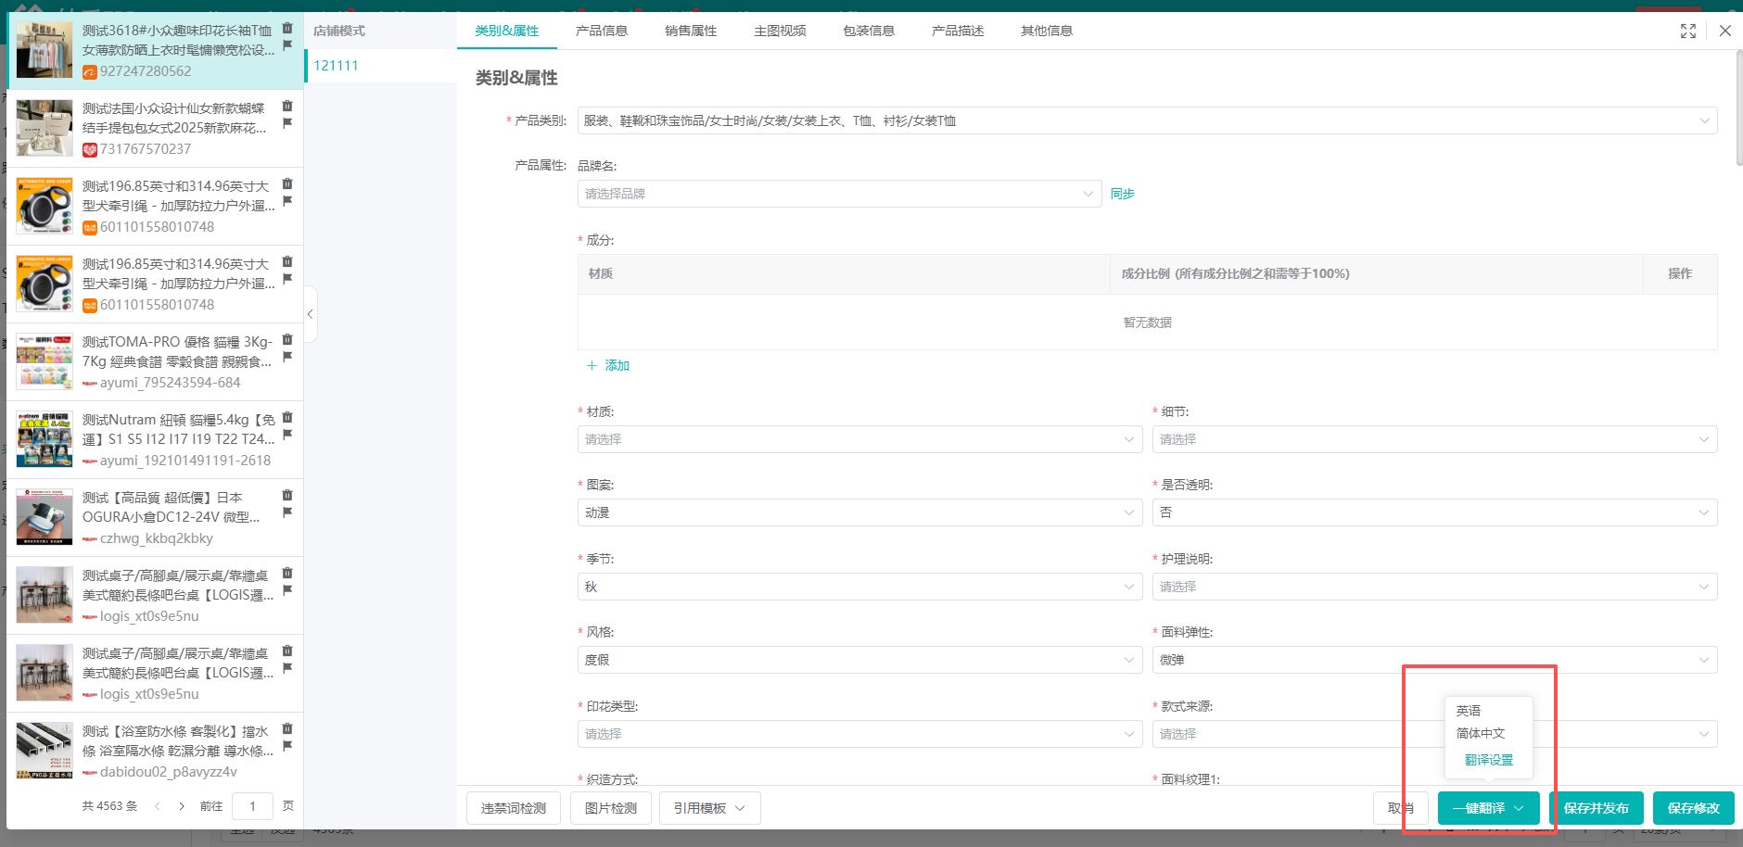1743x847 pixels.
Task: Click the page number input field
Action: click(x=252, y=806)
